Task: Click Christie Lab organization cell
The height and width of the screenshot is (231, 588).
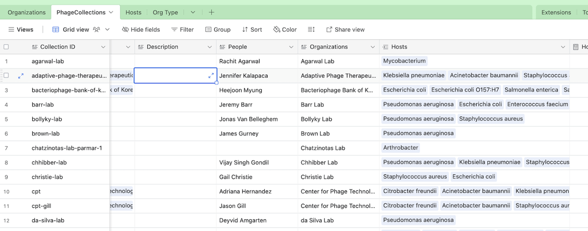Action: pos(339,177)
